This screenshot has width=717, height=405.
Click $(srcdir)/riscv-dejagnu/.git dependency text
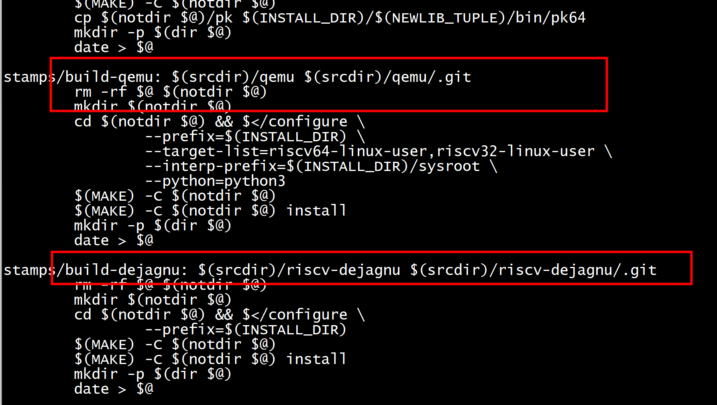tap(533, 270)
